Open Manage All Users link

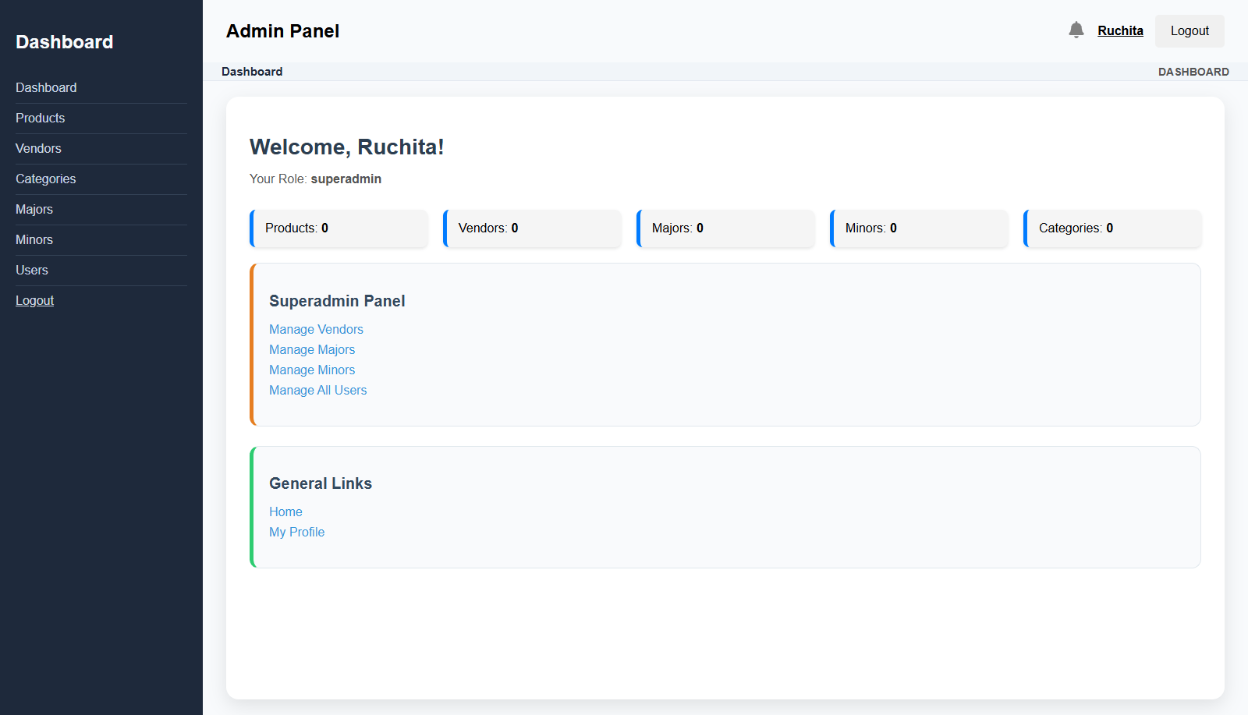tap(317, 391)
